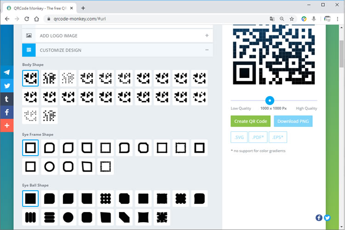This screenshot has width=345, height=230.
Task: Select the last body shape in first row
Action: [x=199, y=78]
